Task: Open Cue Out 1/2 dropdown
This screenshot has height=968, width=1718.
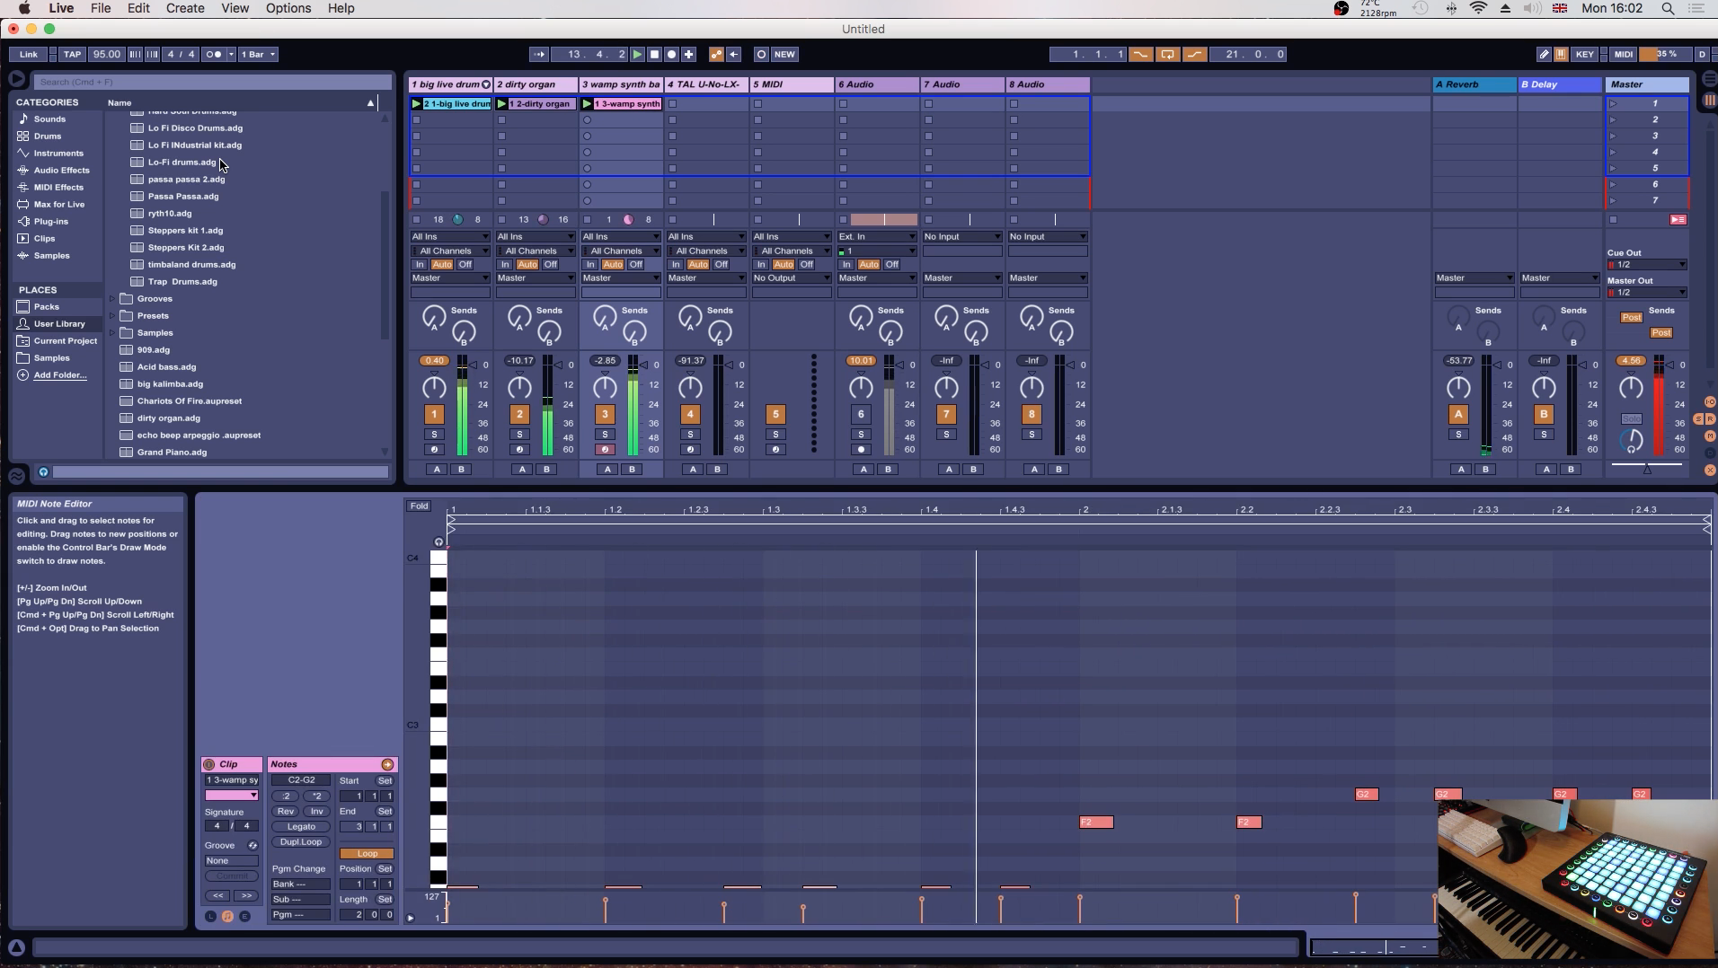Action: click(x=1647, y=265)
